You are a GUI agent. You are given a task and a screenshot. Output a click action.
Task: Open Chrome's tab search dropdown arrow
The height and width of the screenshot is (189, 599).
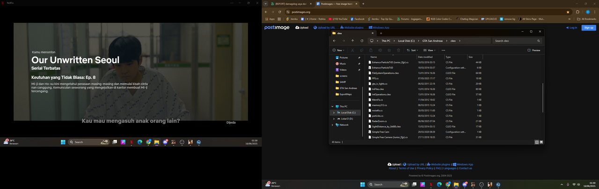pos(266,4)
